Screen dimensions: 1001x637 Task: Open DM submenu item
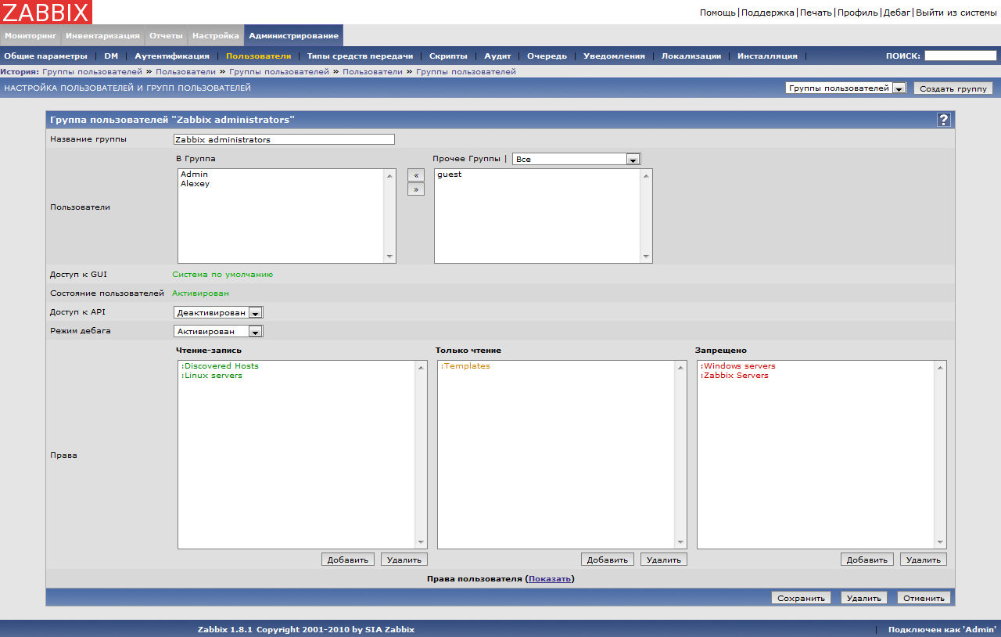tap(111, 56)
